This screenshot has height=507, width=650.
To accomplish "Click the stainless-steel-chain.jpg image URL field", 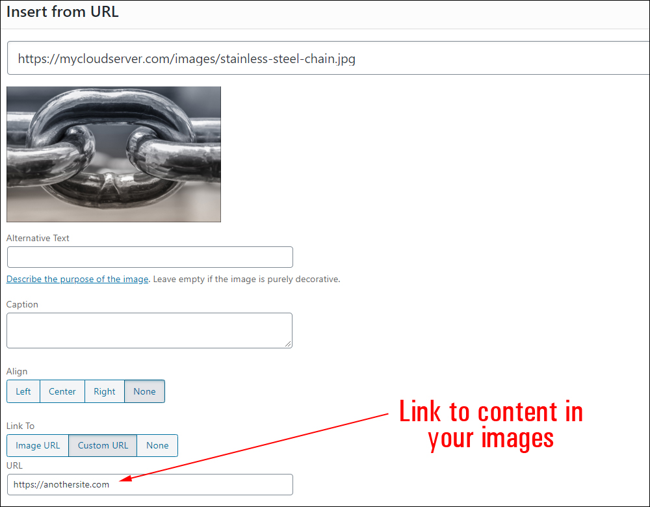I will pyautogui.click(x=325, y=59).
